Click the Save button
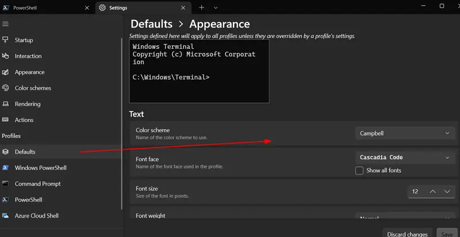The width and height of the screenshot is (460, 237). pos(447,234)
